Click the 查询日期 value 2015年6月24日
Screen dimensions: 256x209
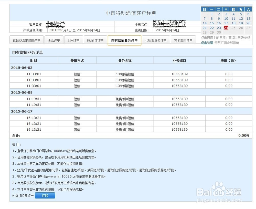point(167,30)
